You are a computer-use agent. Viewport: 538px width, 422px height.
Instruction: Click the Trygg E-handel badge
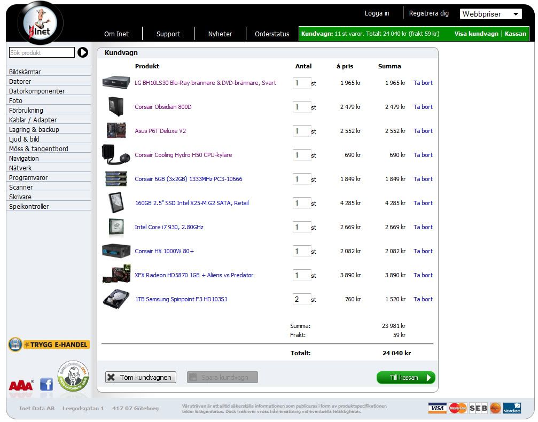click(49, 345)
